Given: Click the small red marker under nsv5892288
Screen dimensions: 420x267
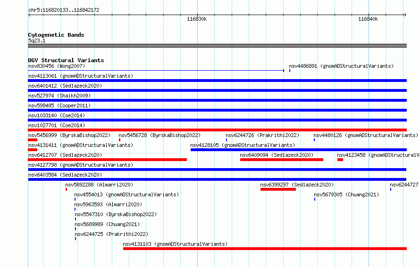Looking at the screenshot, I should point(66,189).
